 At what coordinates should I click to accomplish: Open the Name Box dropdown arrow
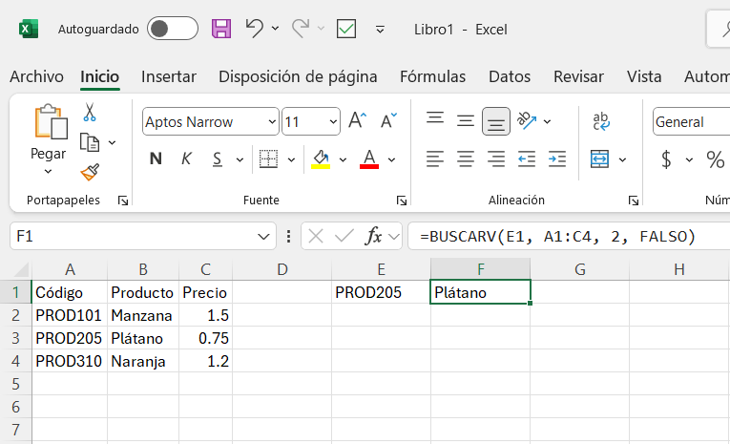[x=263, y=236]
